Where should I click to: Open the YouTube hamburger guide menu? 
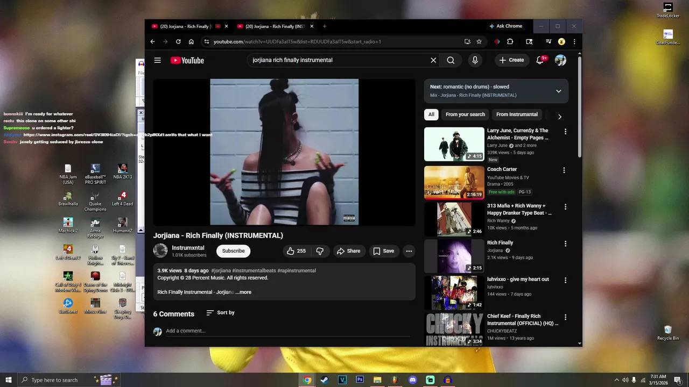157,60
